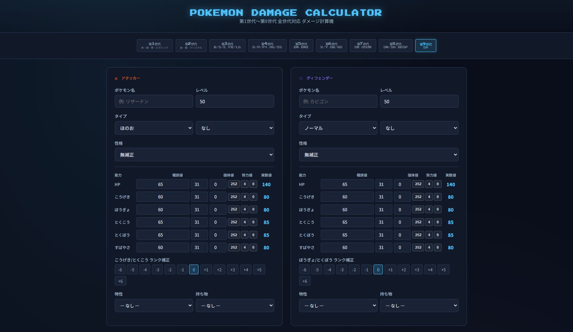The width and height of the screenshot is (573, 332).
Task: Click the shield icon beside ディフェンダー
Action: 301,78
